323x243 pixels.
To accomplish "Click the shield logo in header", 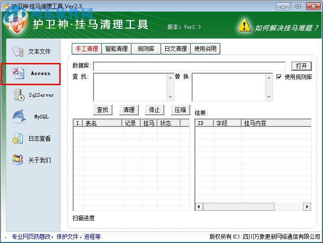I will click(17, 25).
